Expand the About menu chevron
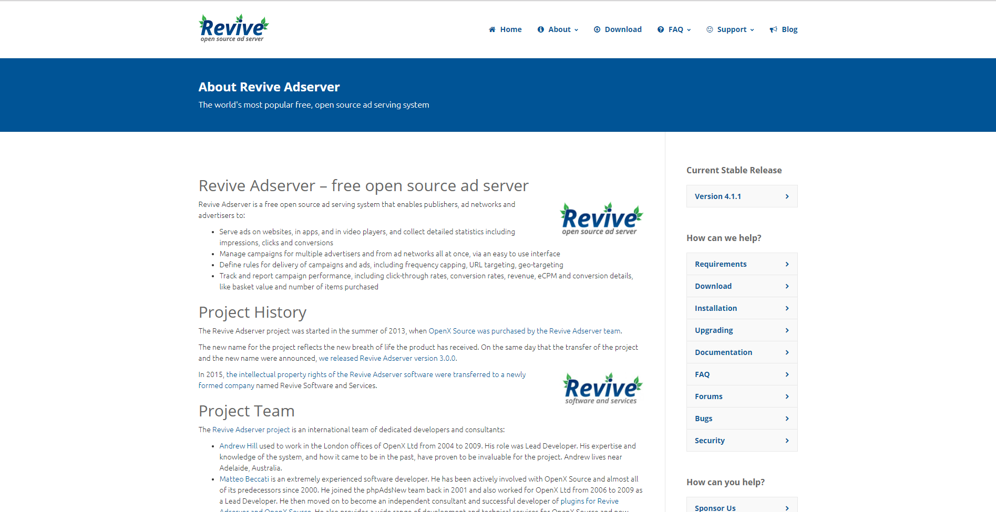Image resolution: width=996 pixels, height=512 pixels. coord(576,30)
